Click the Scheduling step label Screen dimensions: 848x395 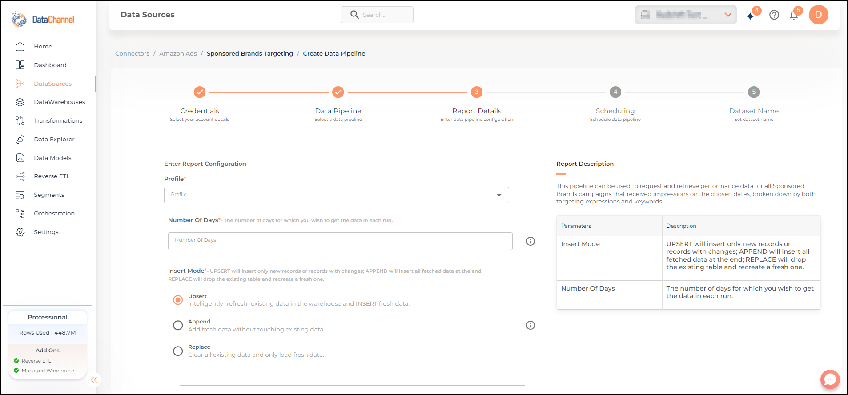pos(615,111)
